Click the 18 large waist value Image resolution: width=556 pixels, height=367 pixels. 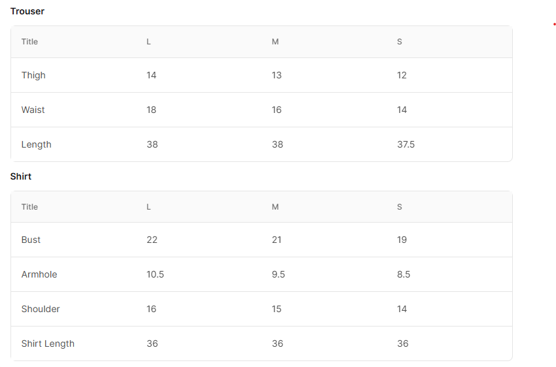coord(151,110)
